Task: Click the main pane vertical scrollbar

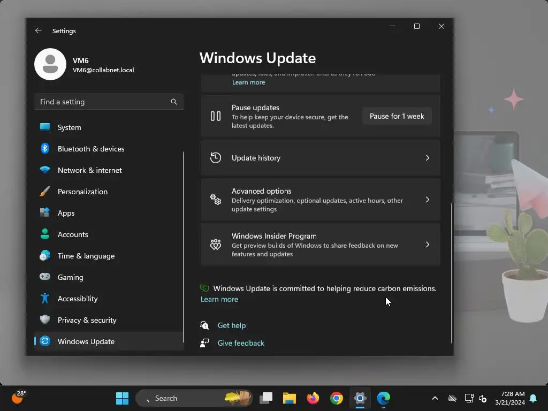Action: tap(452, 272)
